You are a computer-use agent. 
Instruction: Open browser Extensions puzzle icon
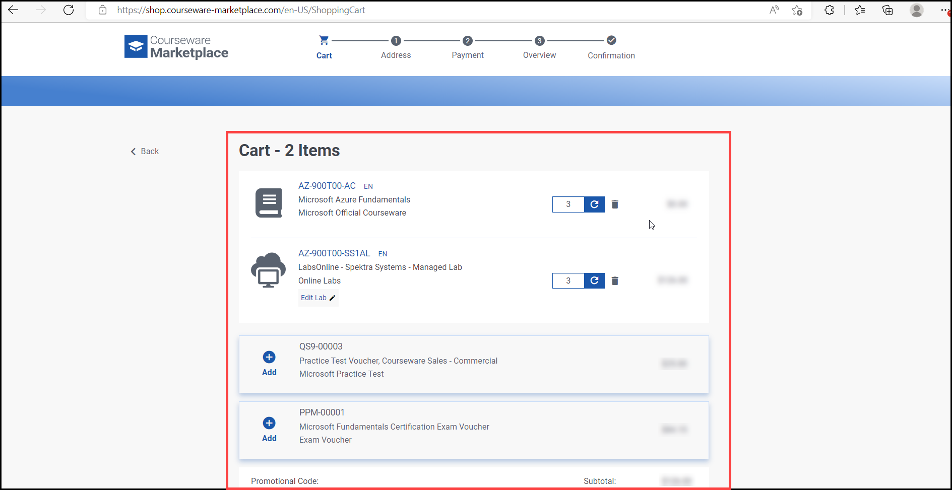point(829,10)
